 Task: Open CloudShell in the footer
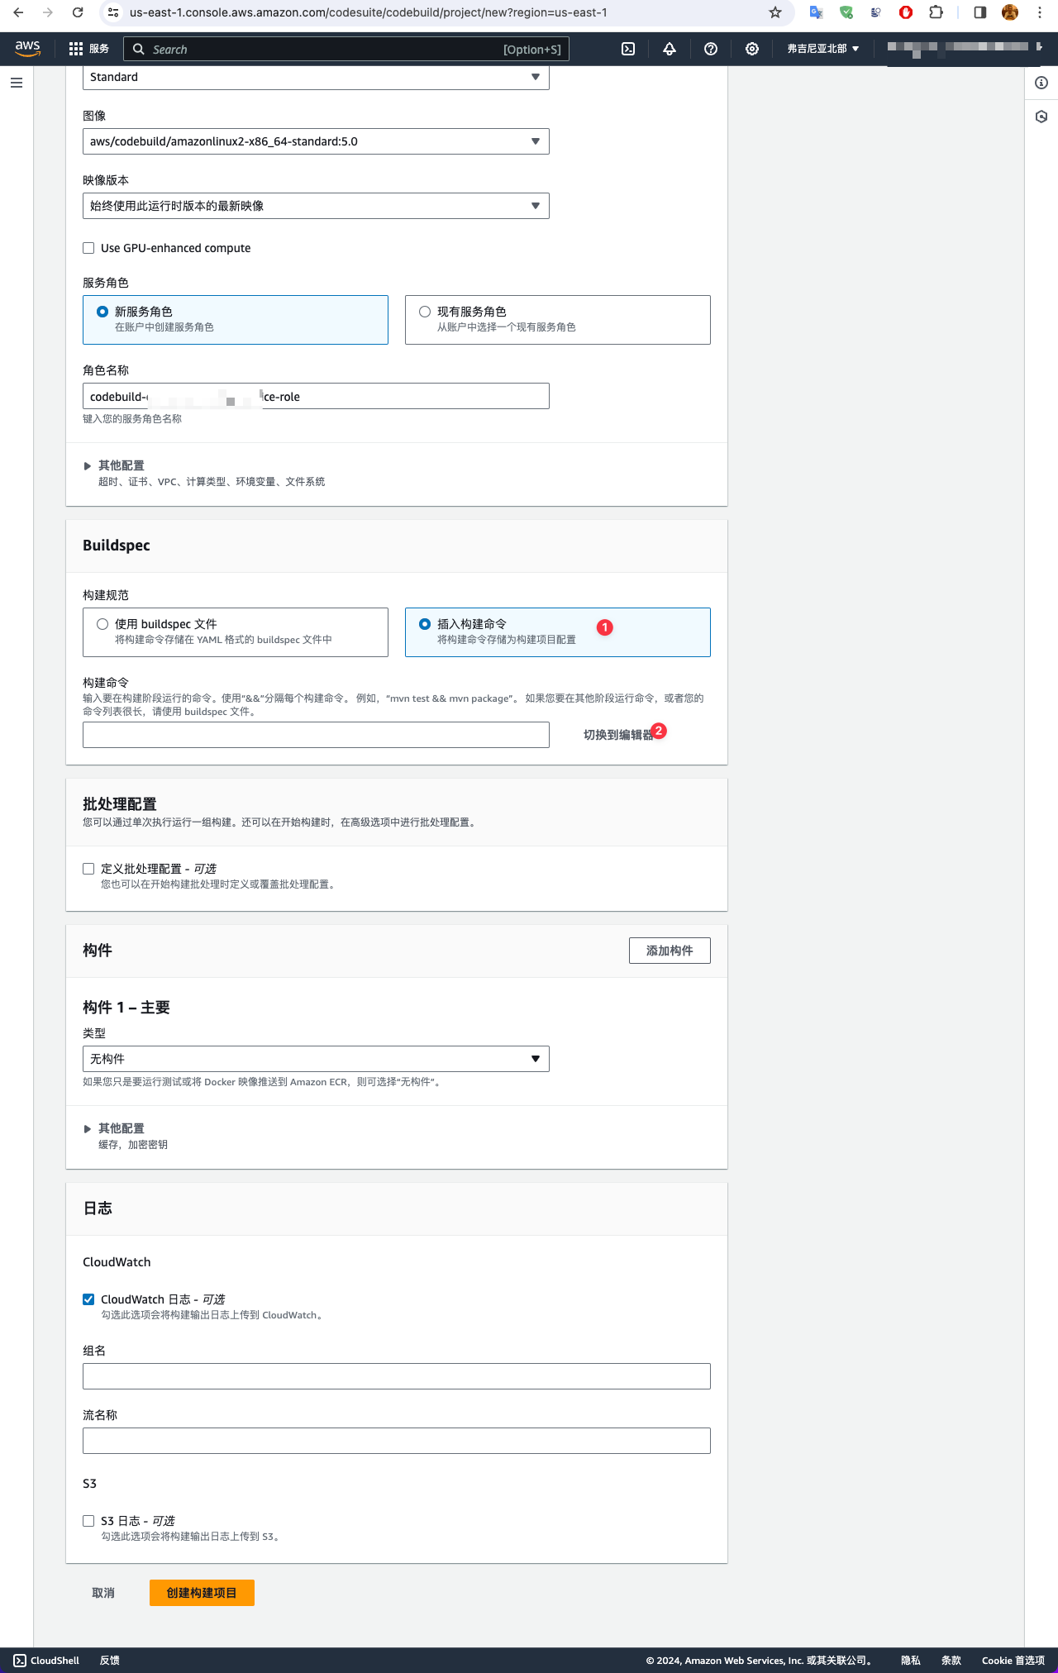click(x=46, y=1661)
